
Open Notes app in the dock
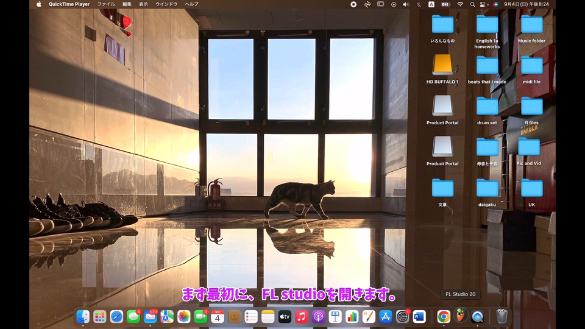pyautogui.click(x=268, y=317)
